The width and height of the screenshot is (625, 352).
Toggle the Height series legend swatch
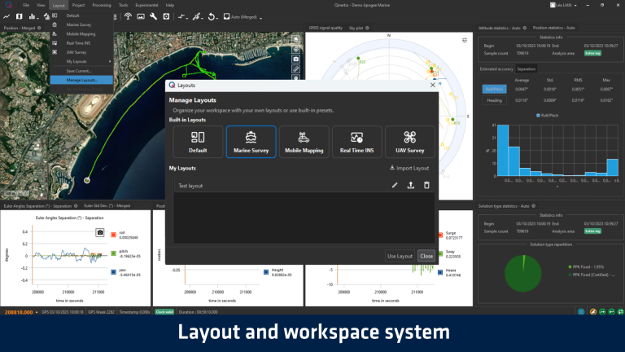coord(266,272)
